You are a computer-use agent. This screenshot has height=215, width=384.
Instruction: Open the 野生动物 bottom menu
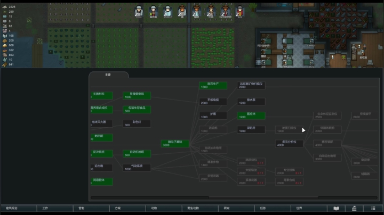point(200,208)
